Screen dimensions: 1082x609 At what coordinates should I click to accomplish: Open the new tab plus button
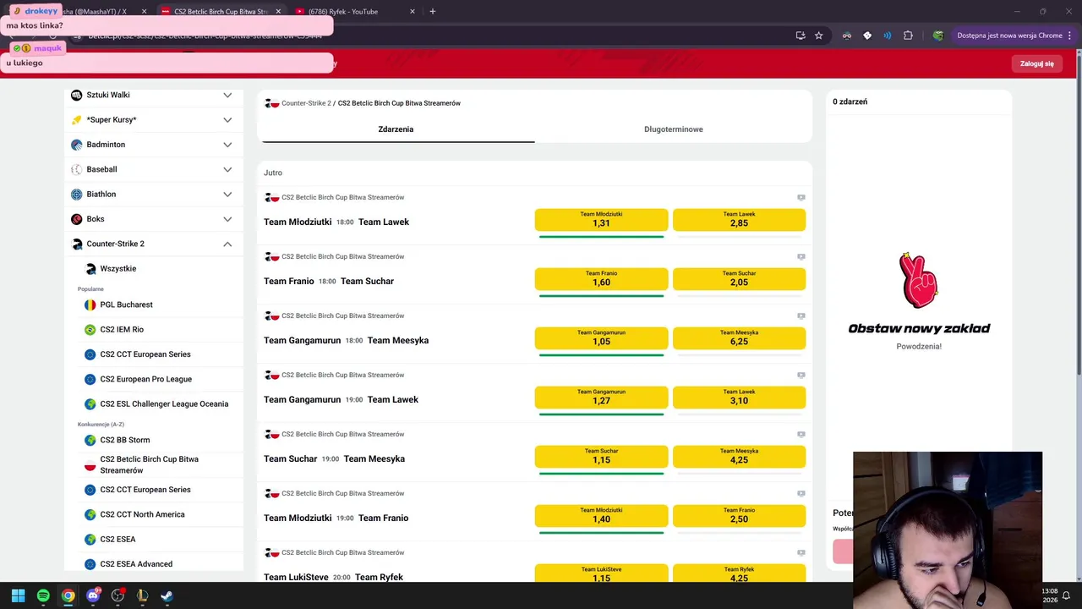[433, 12]
